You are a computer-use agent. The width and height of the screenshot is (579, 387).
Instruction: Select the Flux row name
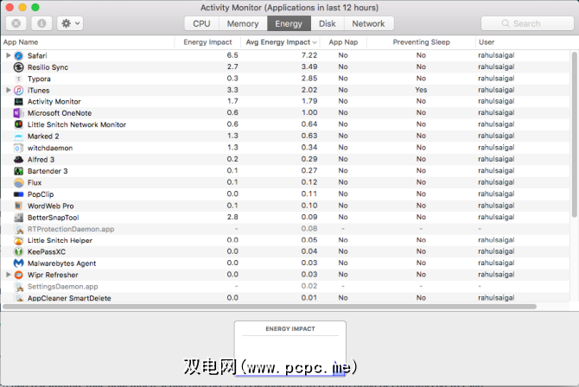[35, 182]
